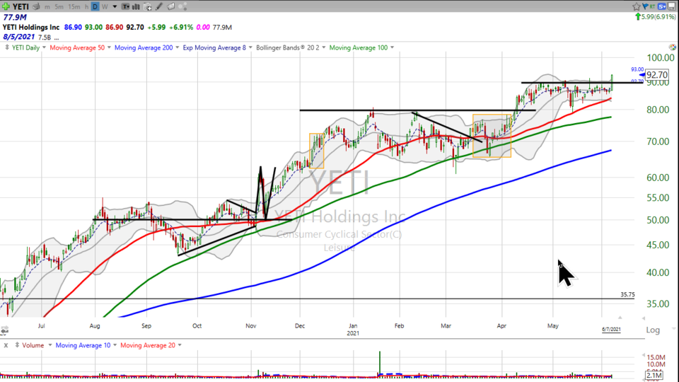Select the D daily timeframe

95,6
